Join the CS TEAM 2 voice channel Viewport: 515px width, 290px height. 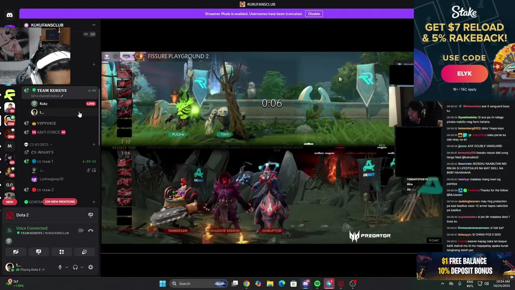[x=45, y=190]
